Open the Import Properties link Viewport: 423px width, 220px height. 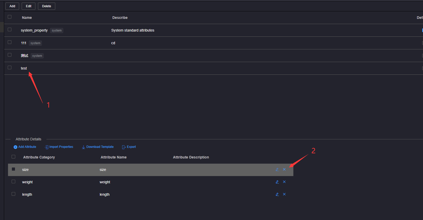(61, 147)
